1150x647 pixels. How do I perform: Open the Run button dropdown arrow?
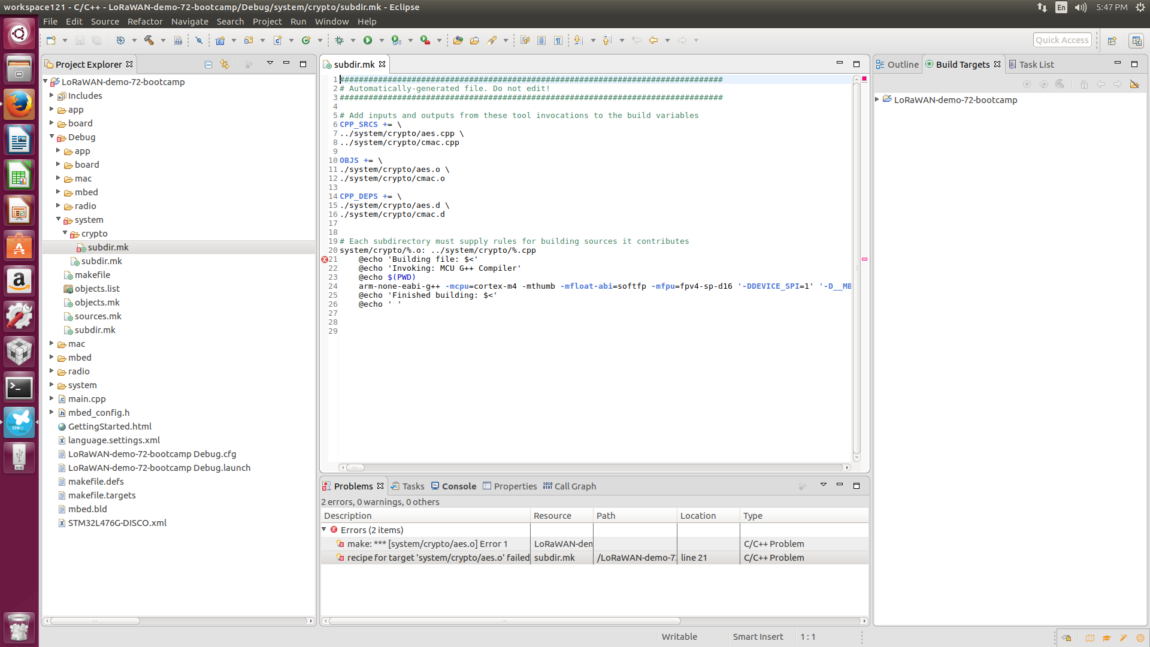point(382,40)
